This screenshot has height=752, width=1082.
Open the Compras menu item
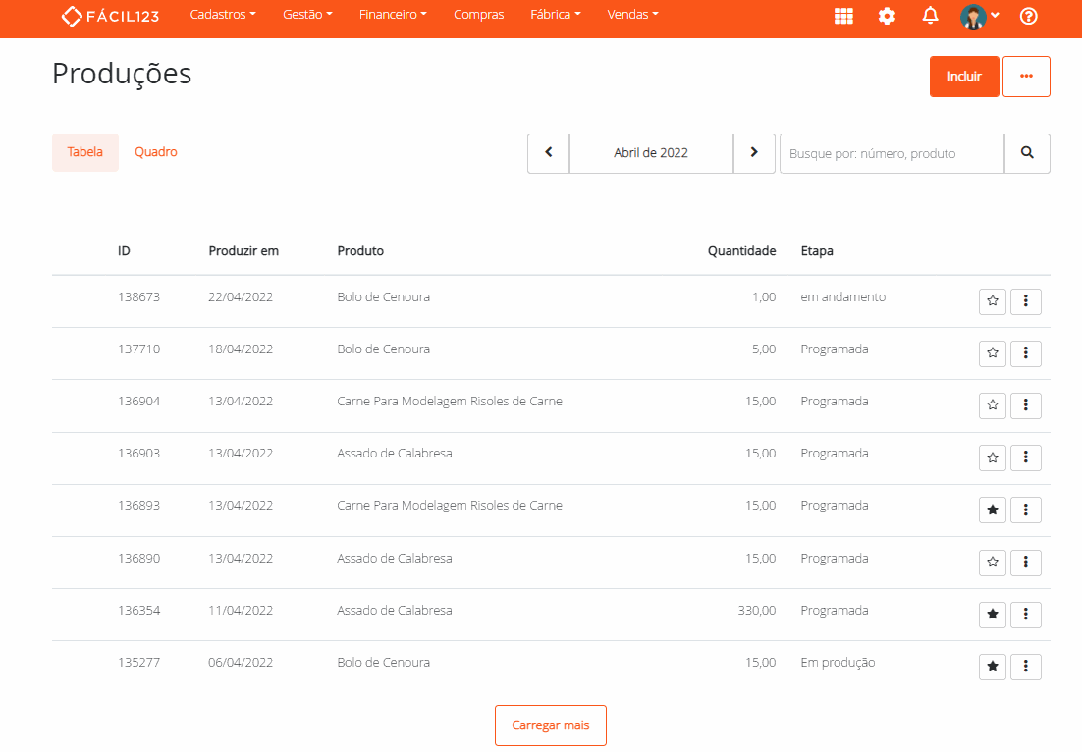479,15
